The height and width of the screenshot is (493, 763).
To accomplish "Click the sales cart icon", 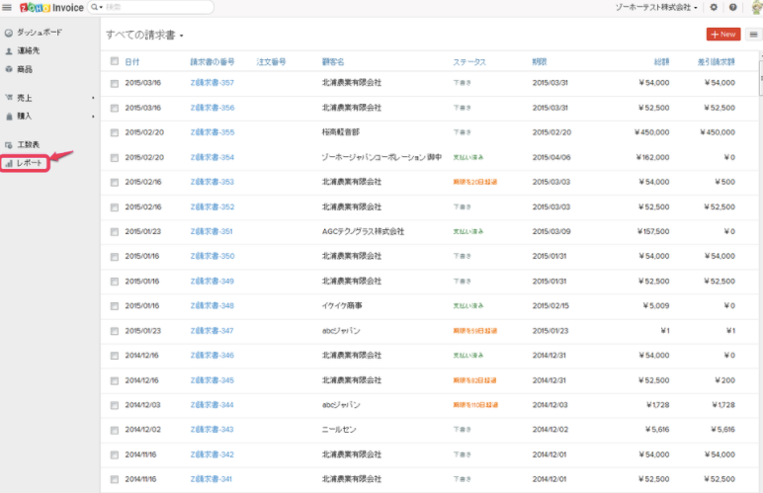I will click(x=8, y=97).
